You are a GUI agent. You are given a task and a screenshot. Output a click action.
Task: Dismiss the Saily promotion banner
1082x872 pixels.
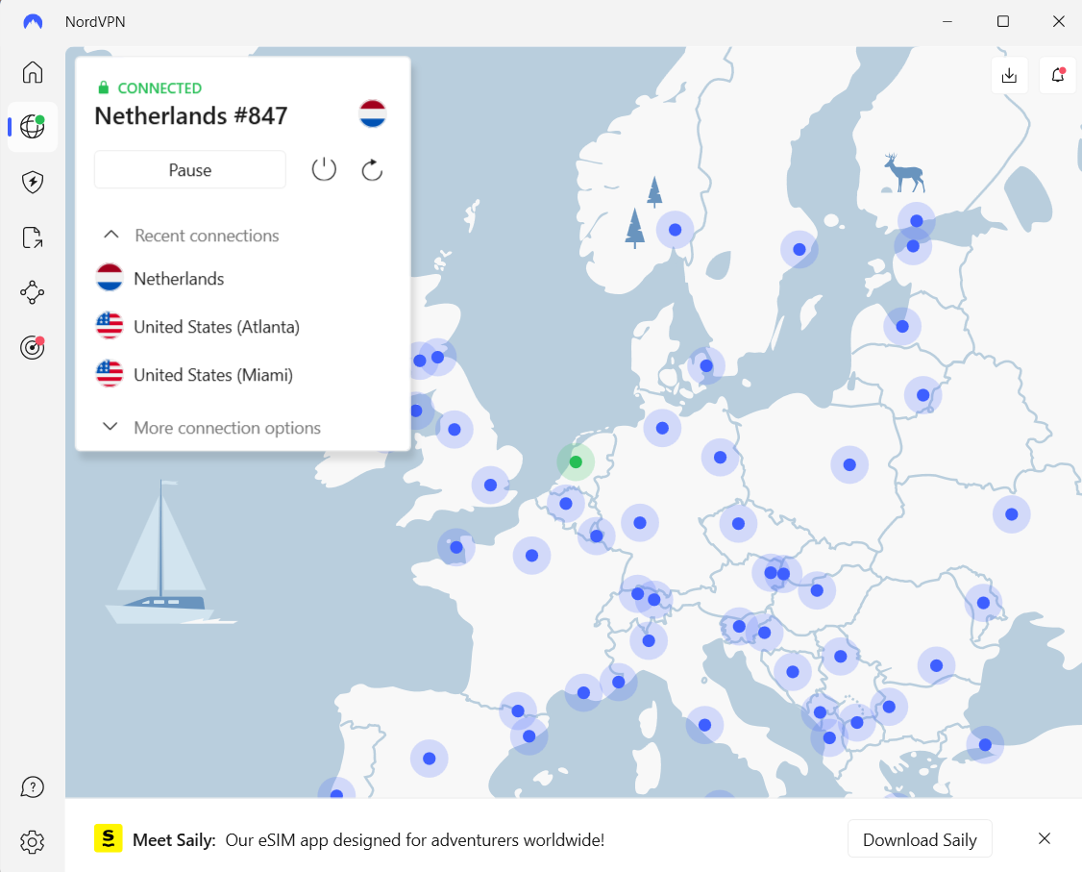(x=1045, y=838)
